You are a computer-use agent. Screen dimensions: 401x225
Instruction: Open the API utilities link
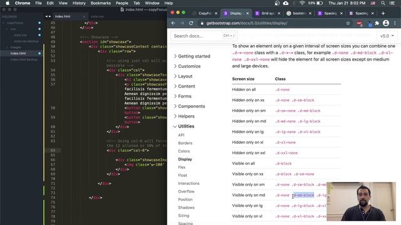(181, 135)
